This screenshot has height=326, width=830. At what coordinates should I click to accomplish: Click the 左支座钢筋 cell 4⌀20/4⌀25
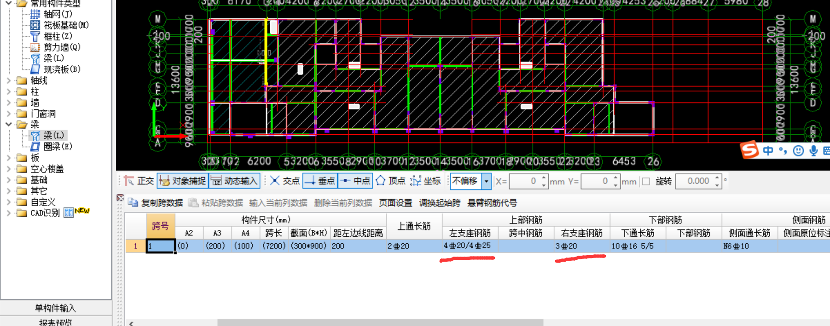[x=470, y=246]
